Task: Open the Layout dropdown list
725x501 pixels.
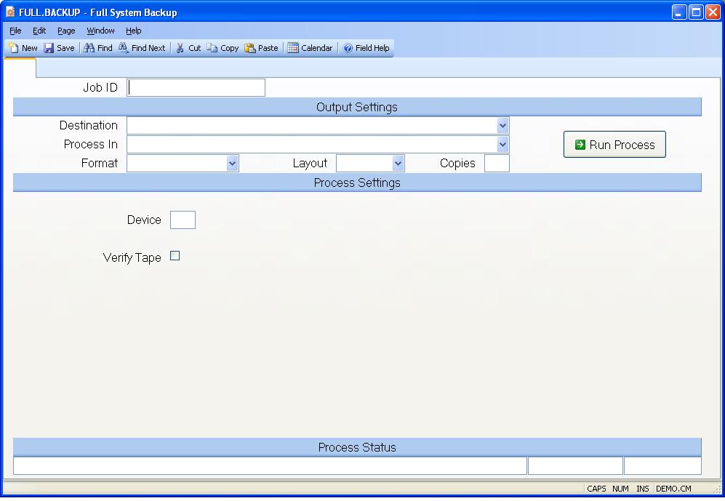Action: click(x=398, y=164)
